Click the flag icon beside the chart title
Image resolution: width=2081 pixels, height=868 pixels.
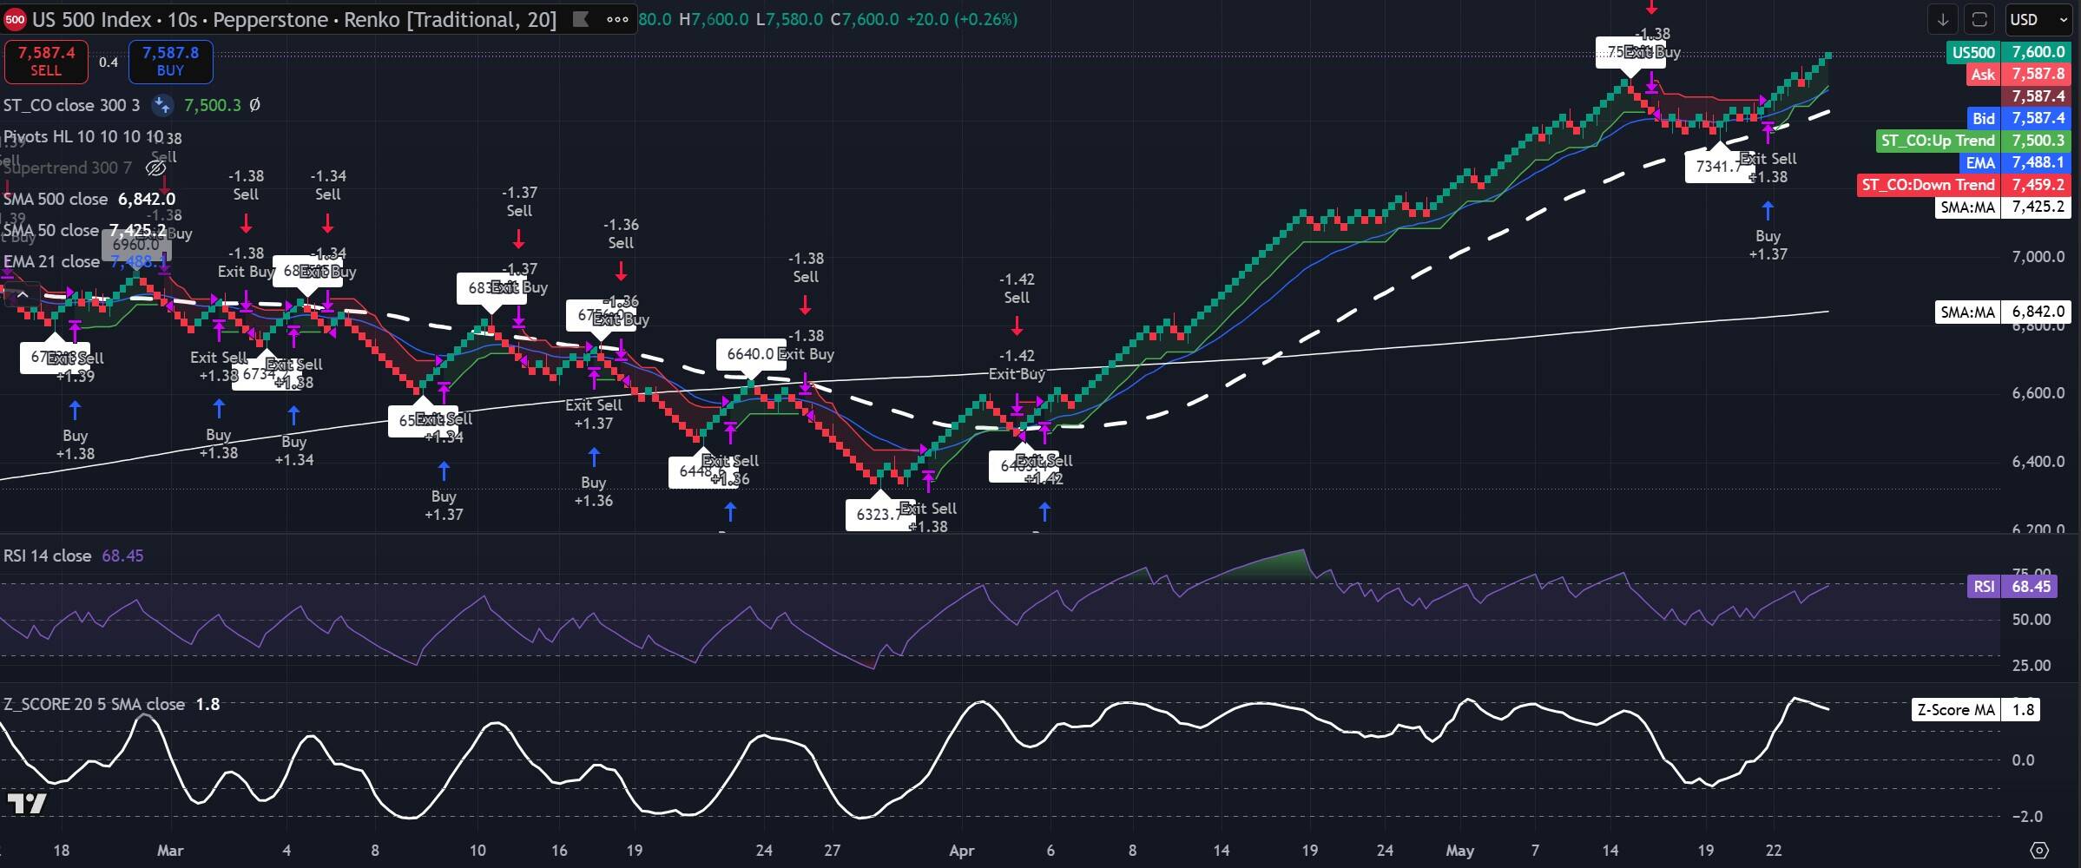tap(581, 19)
